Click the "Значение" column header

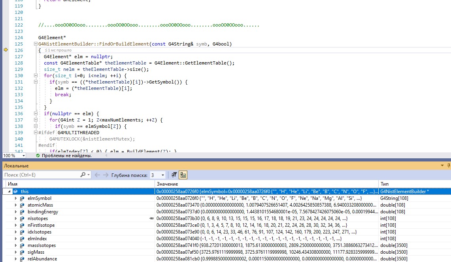166,184
